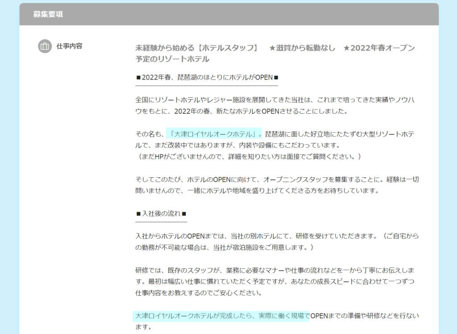This screenshot has width=457, height=334.
Task: Click the headline line 予定のリゾートホテル
Action: (172, 59)
